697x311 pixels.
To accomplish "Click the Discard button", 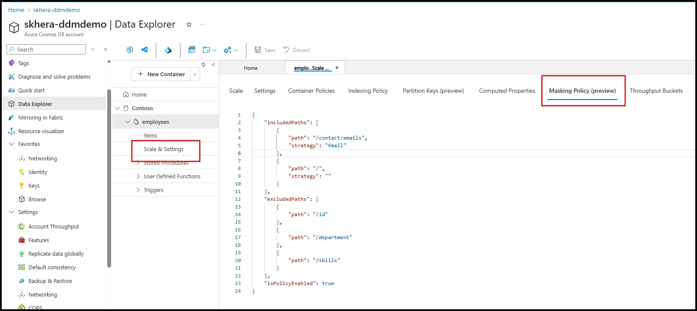I will [297, 50].
